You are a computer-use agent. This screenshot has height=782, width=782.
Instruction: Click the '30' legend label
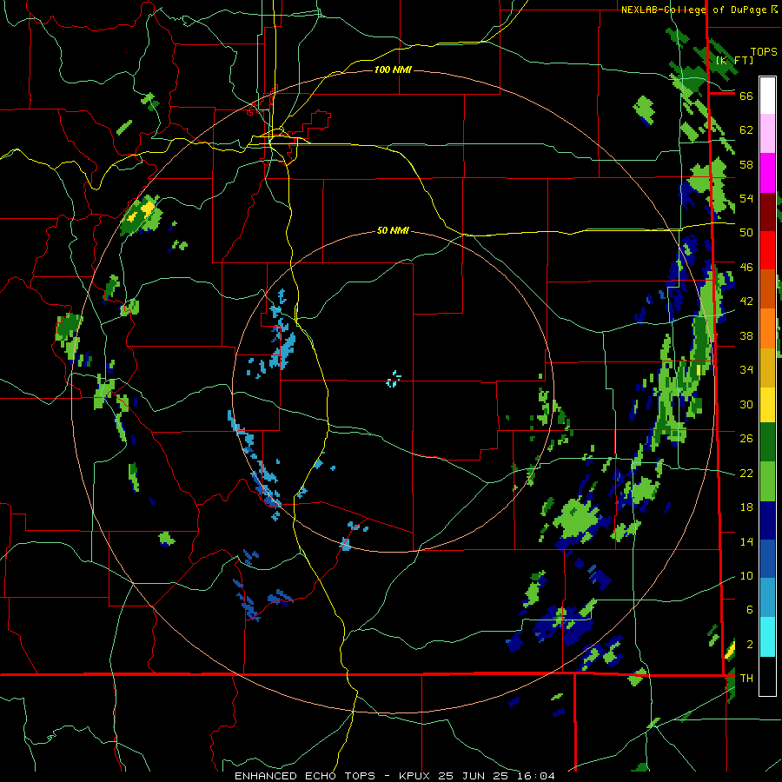pyautogui.click(x=746, y=404)
